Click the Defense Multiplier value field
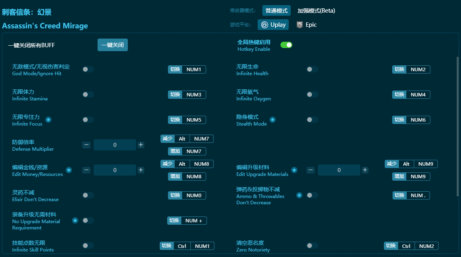The width and height of the screenshot is (461, 257). (x=115, y=145)
